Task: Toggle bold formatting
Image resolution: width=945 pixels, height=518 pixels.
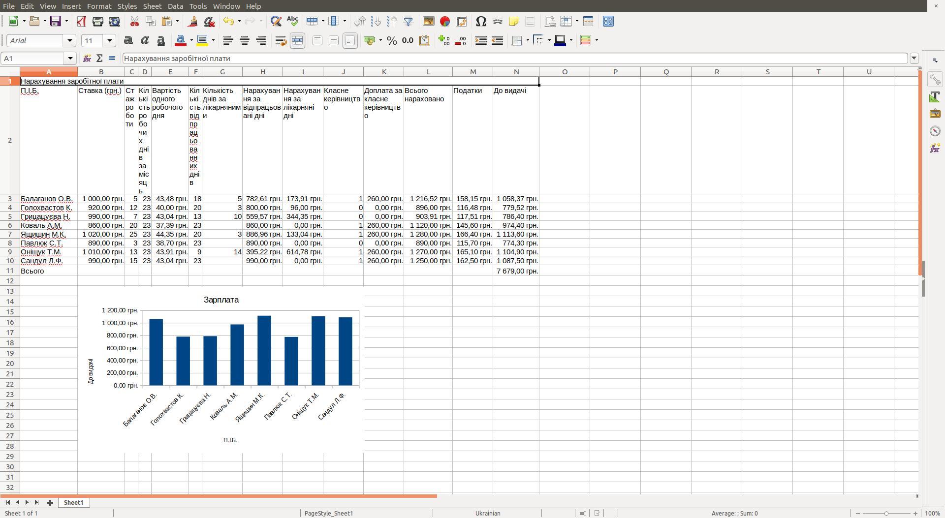Action: click(x=128, y=41)
